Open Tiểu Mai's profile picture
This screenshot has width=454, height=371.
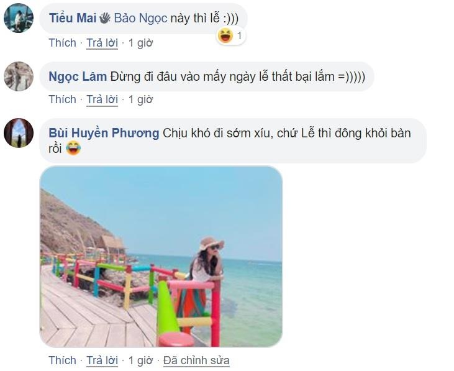[x=19, y=18]
